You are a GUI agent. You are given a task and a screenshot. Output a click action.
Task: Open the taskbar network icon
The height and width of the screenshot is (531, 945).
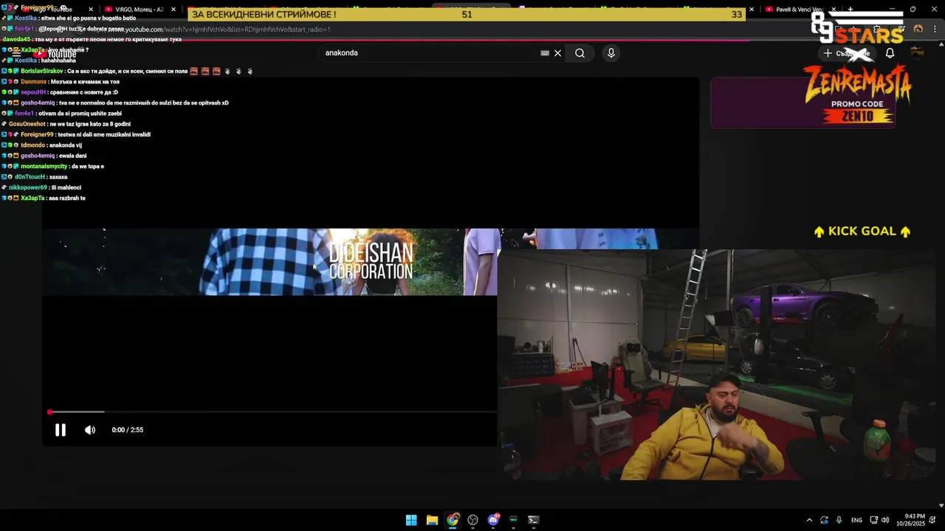click(873, 520)
